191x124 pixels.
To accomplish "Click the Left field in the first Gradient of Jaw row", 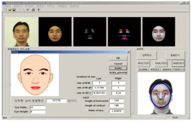I will [99, 83].
